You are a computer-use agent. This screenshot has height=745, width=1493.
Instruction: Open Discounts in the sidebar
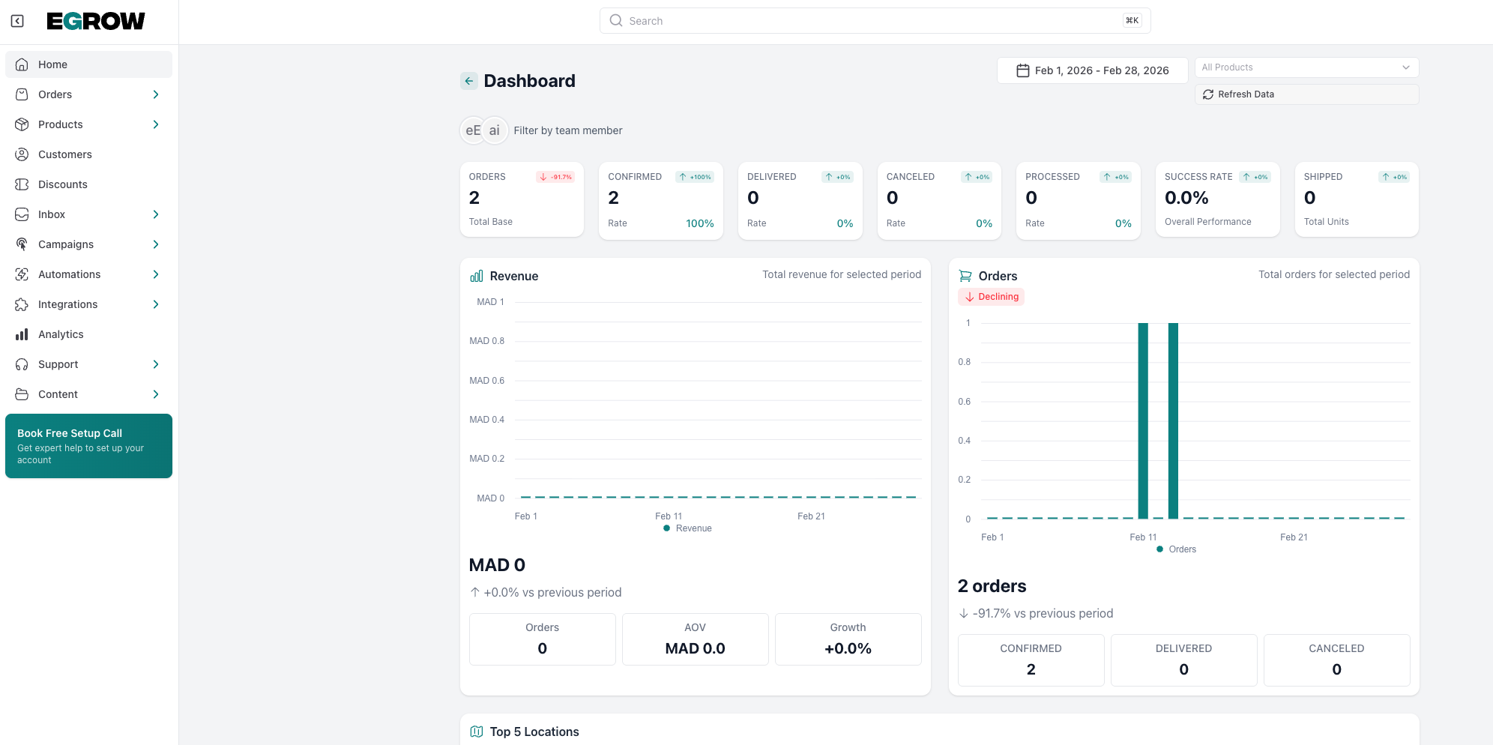(88, 184)
